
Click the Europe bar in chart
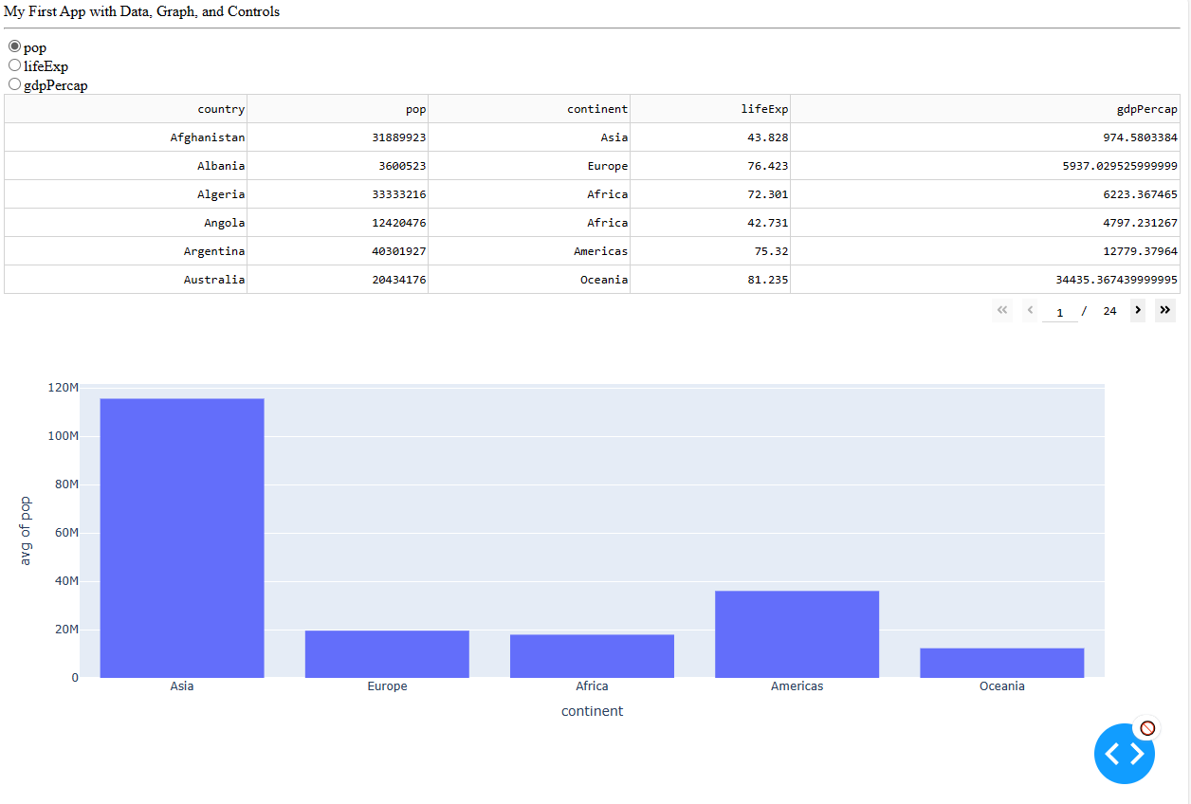point(387,654)
